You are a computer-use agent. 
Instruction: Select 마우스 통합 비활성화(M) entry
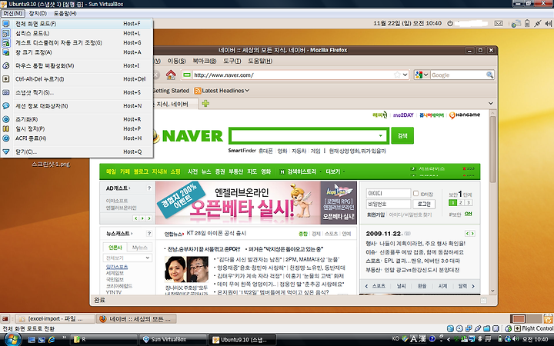coord(77,65)
